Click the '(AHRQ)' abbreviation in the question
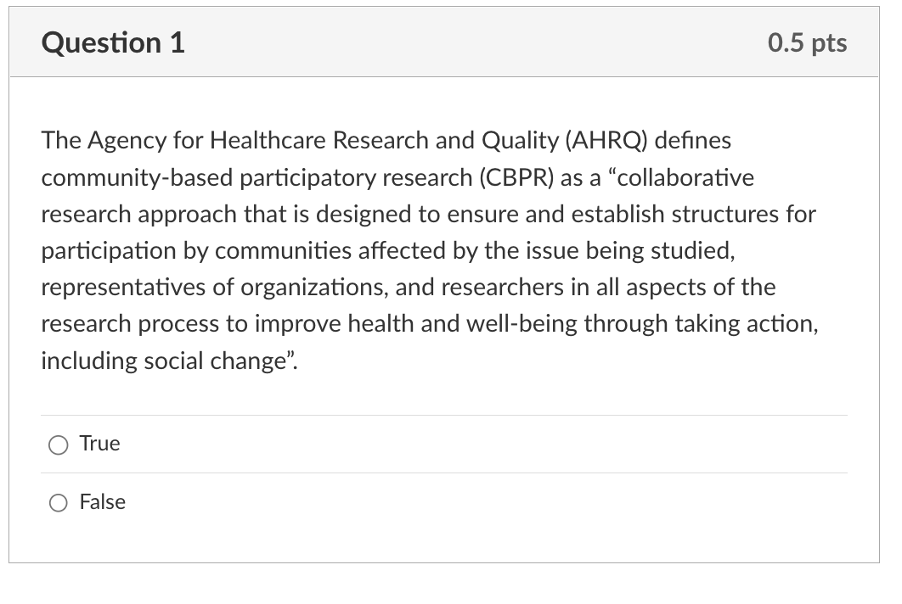Screen dimensions: 902x604 606,140
